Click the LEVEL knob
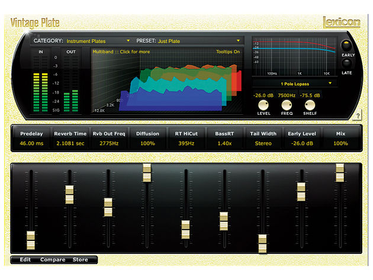Image resolution: width=373 pixels, height=280 pixels. [263, 105]
